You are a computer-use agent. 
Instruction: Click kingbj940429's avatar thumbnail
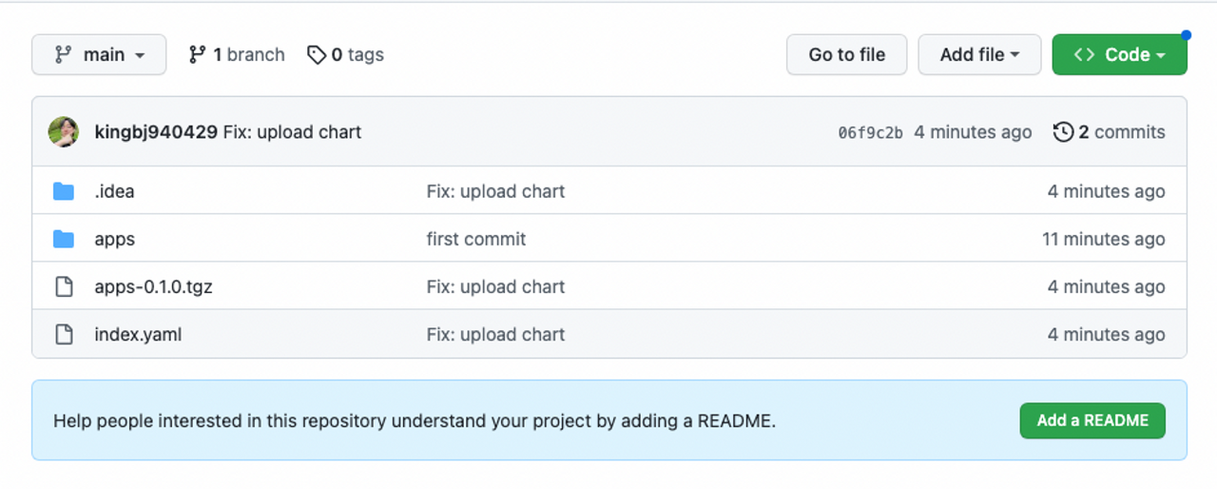[64, 132]
